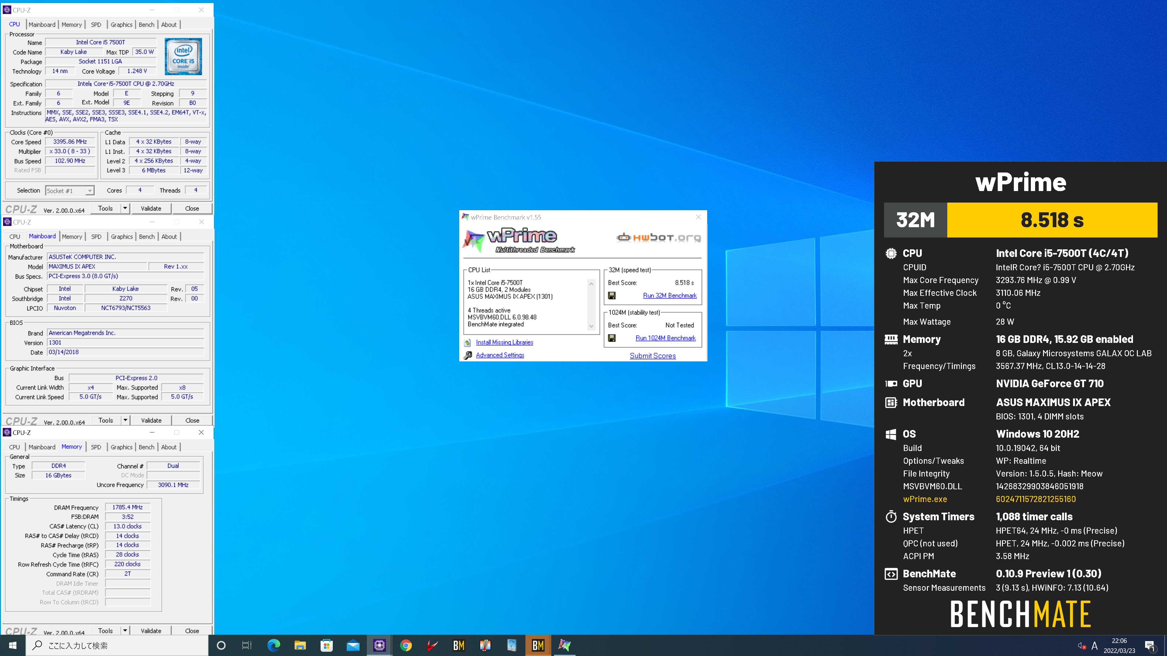Click the Advanced Settings wrench icon
This screenshot has height=656, width=1167.
467,355
